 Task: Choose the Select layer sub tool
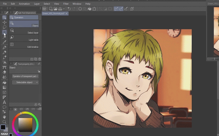24,31
